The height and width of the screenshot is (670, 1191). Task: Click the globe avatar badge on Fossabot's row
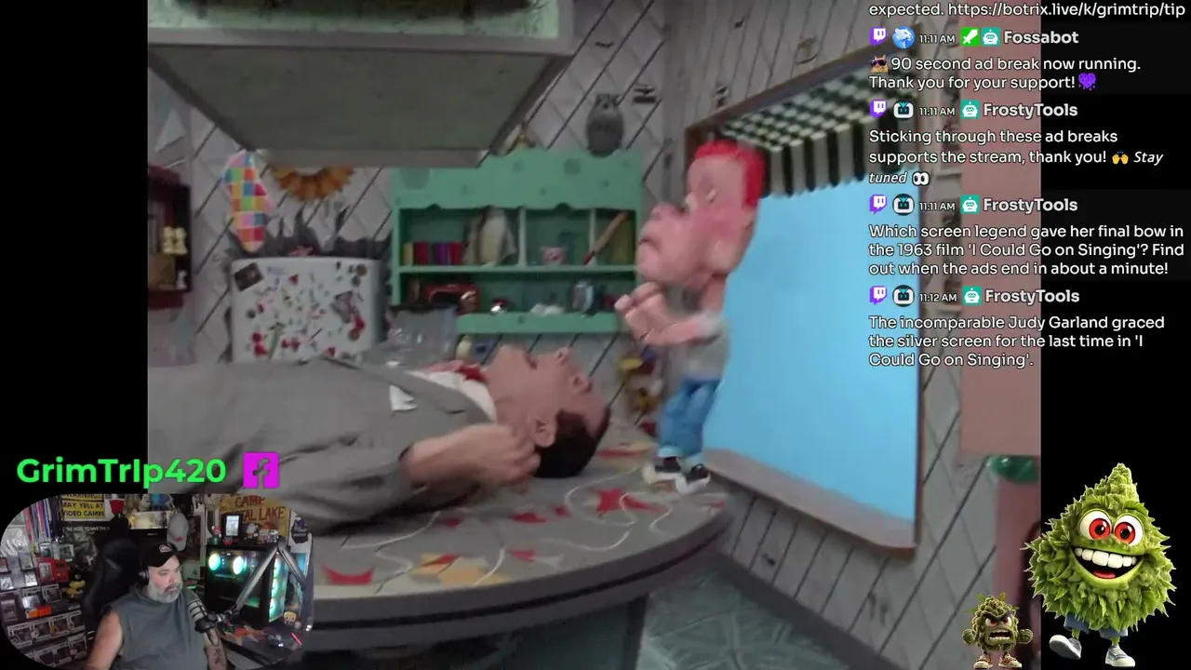(x=903, y=37)
